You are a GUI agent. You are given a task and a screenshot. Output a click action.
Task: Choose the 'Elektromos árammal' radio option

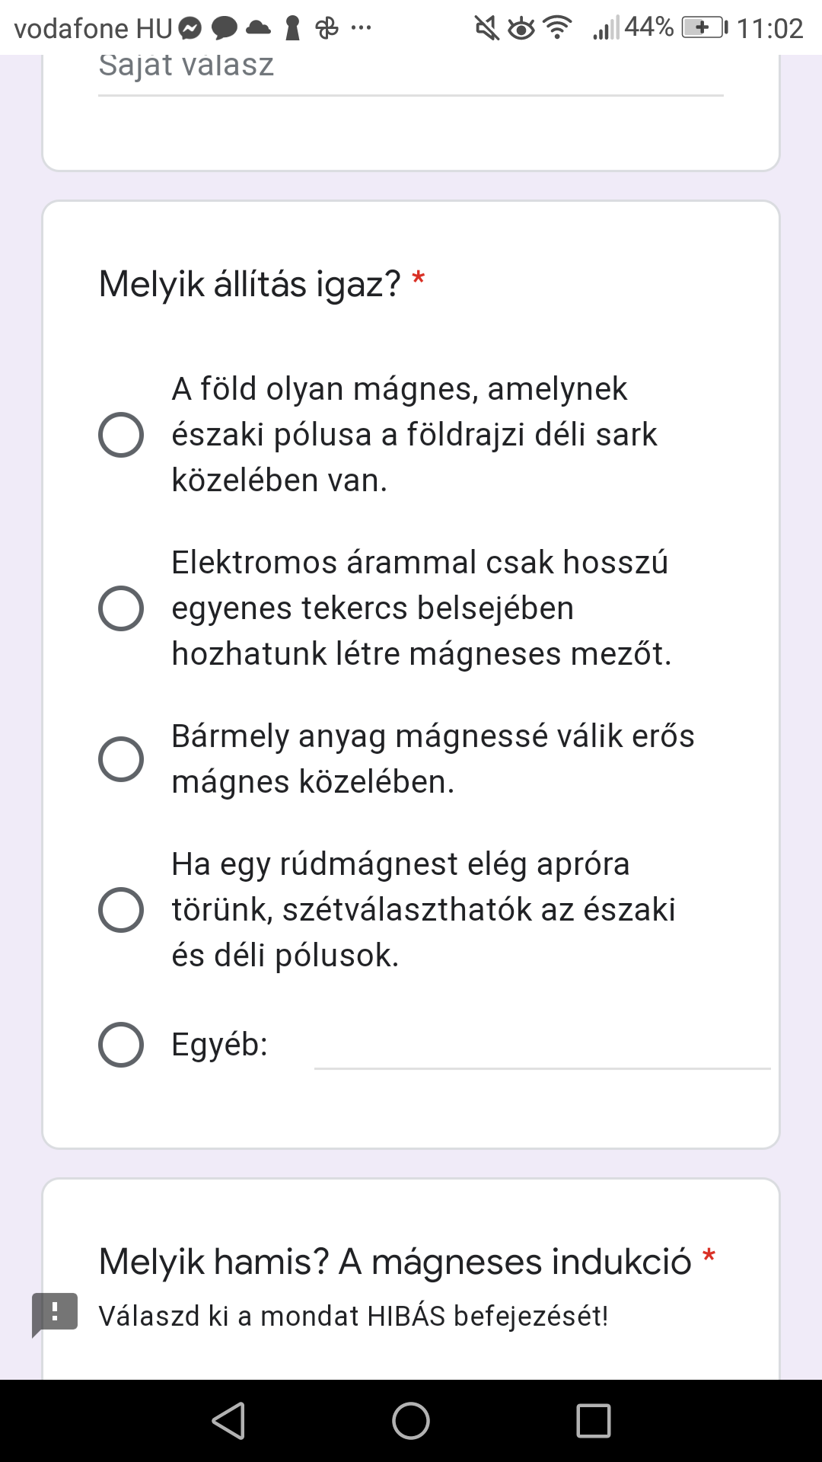pyautogui.click(x=121, y=608)
